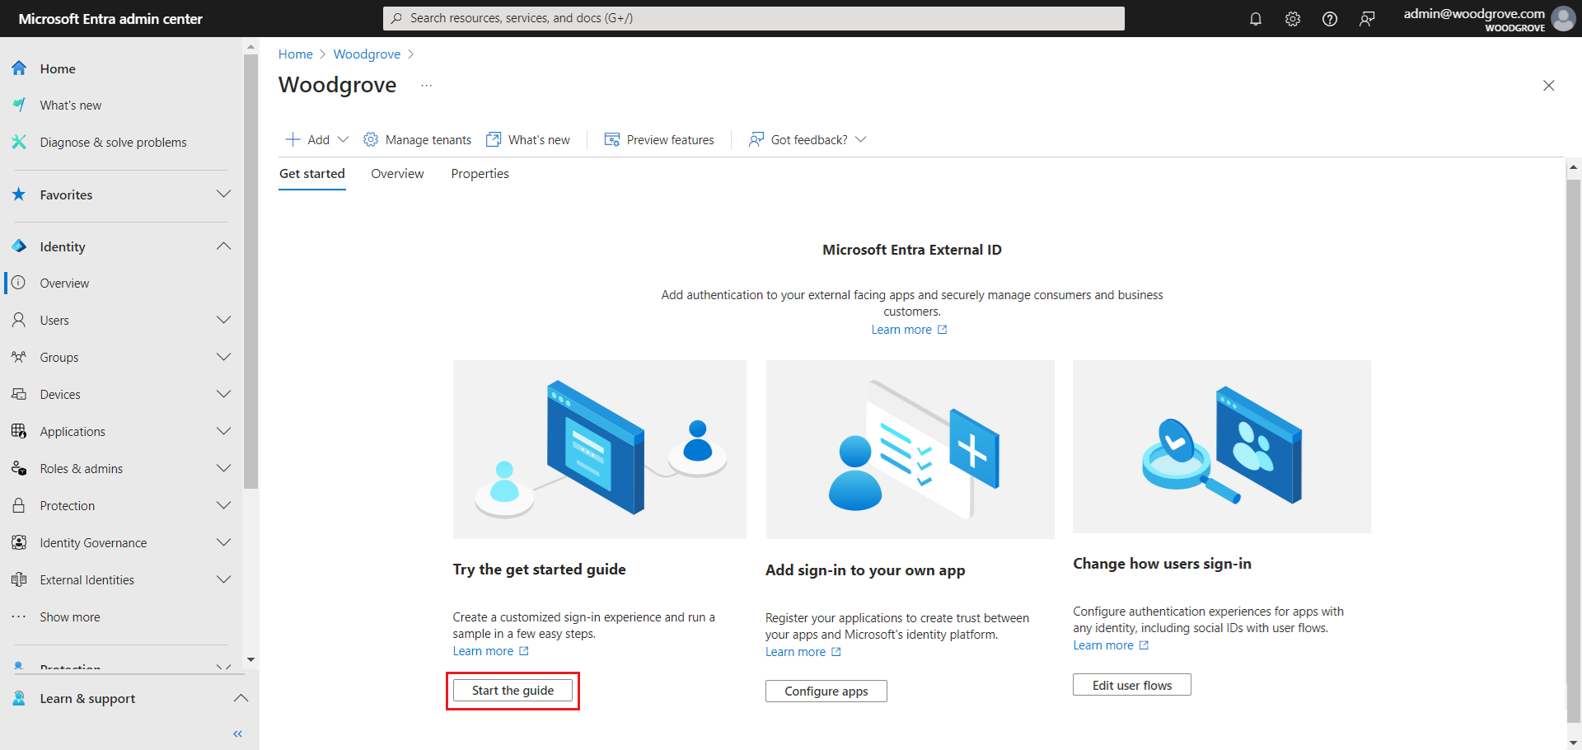Click the Edit user flows button
This screenshot has height=750, width=1582.
pyautogui.click(x=1131, y=685)
